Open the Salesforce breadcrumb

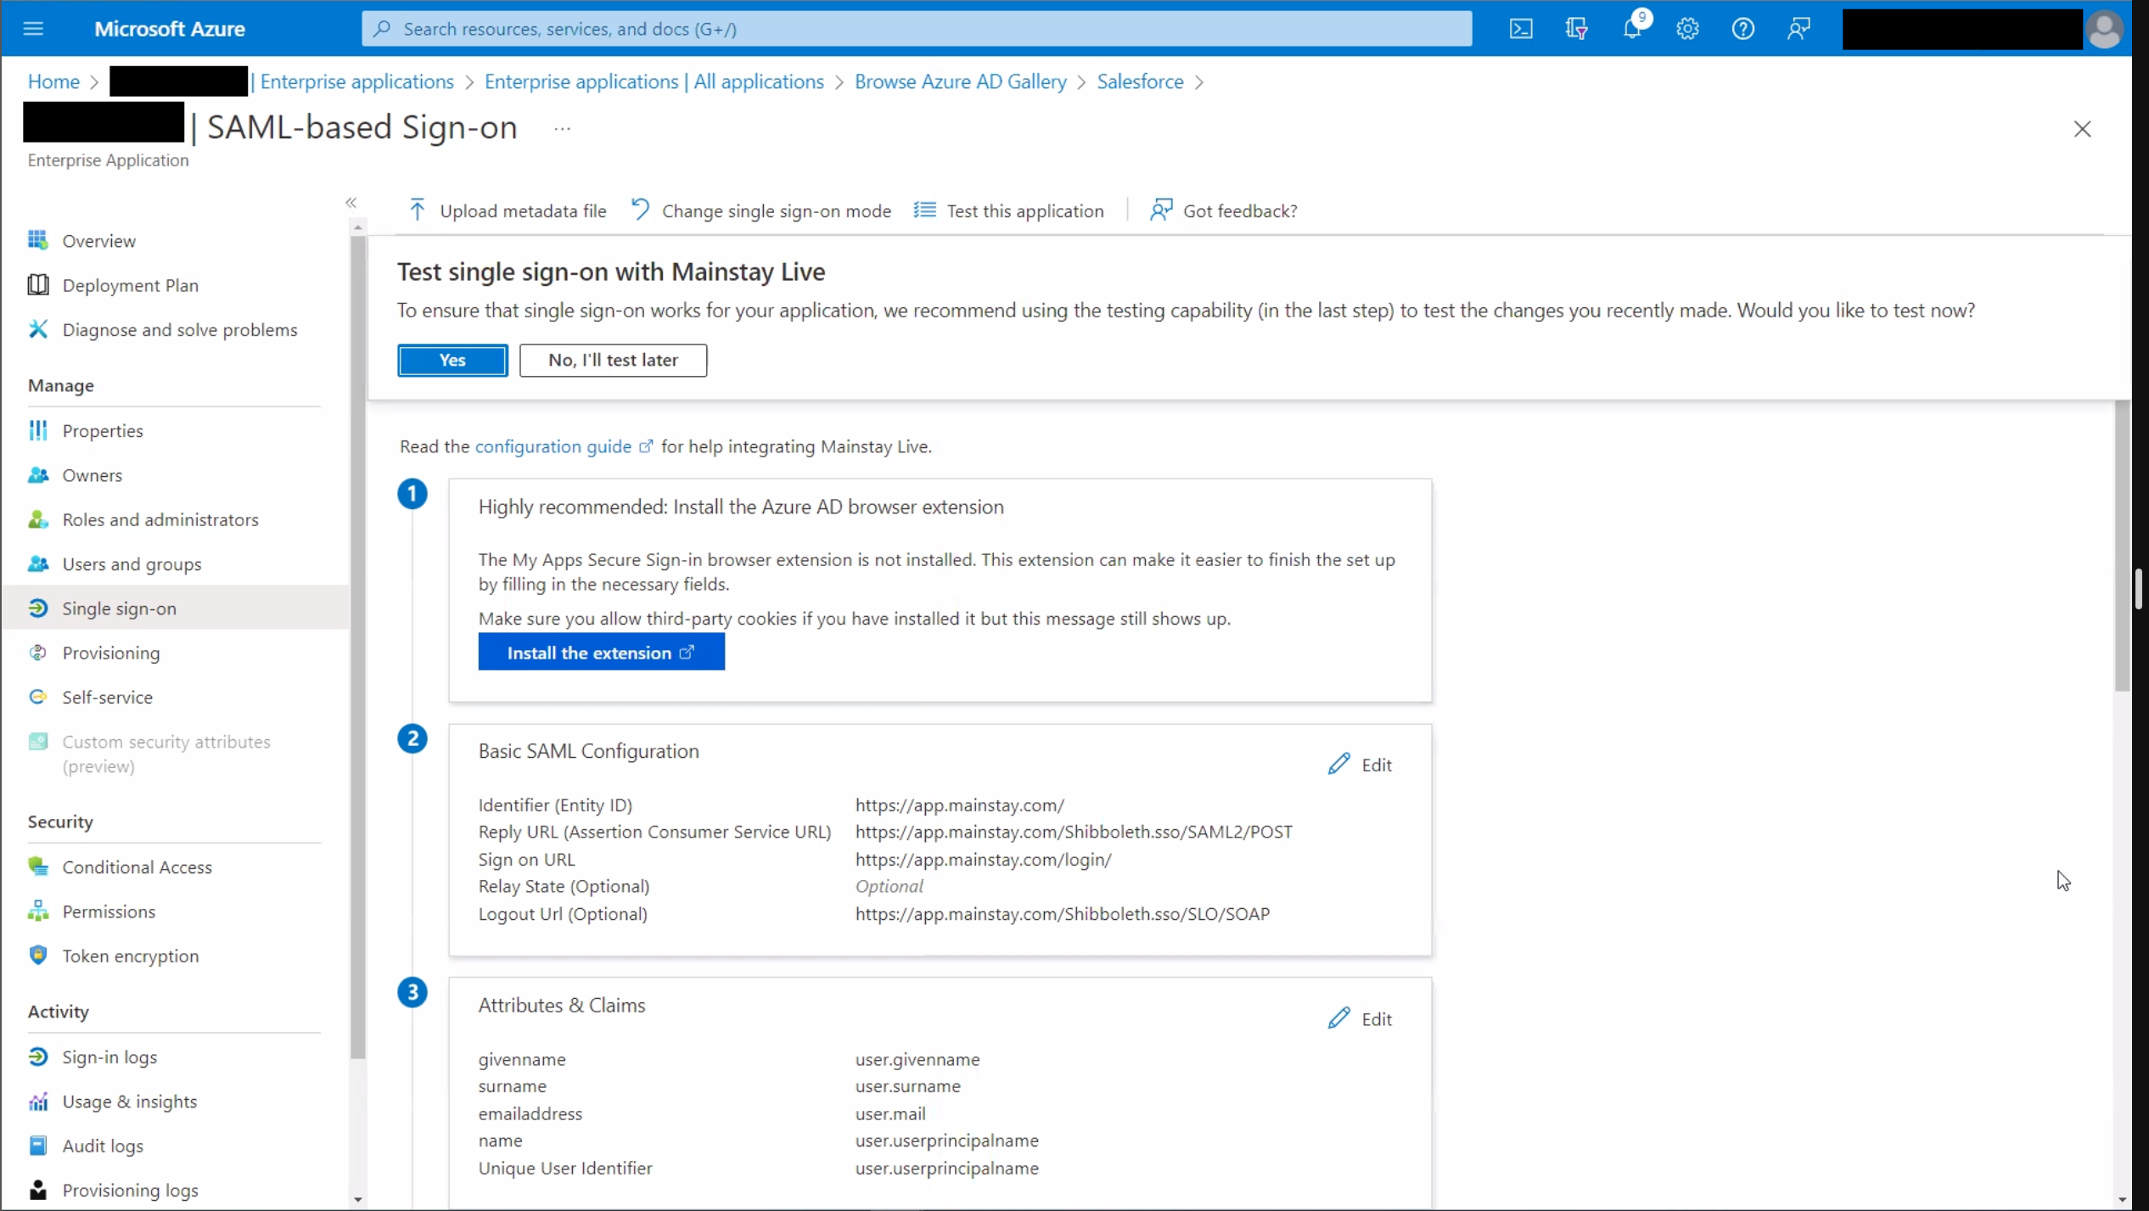(x=1140, y=81)
